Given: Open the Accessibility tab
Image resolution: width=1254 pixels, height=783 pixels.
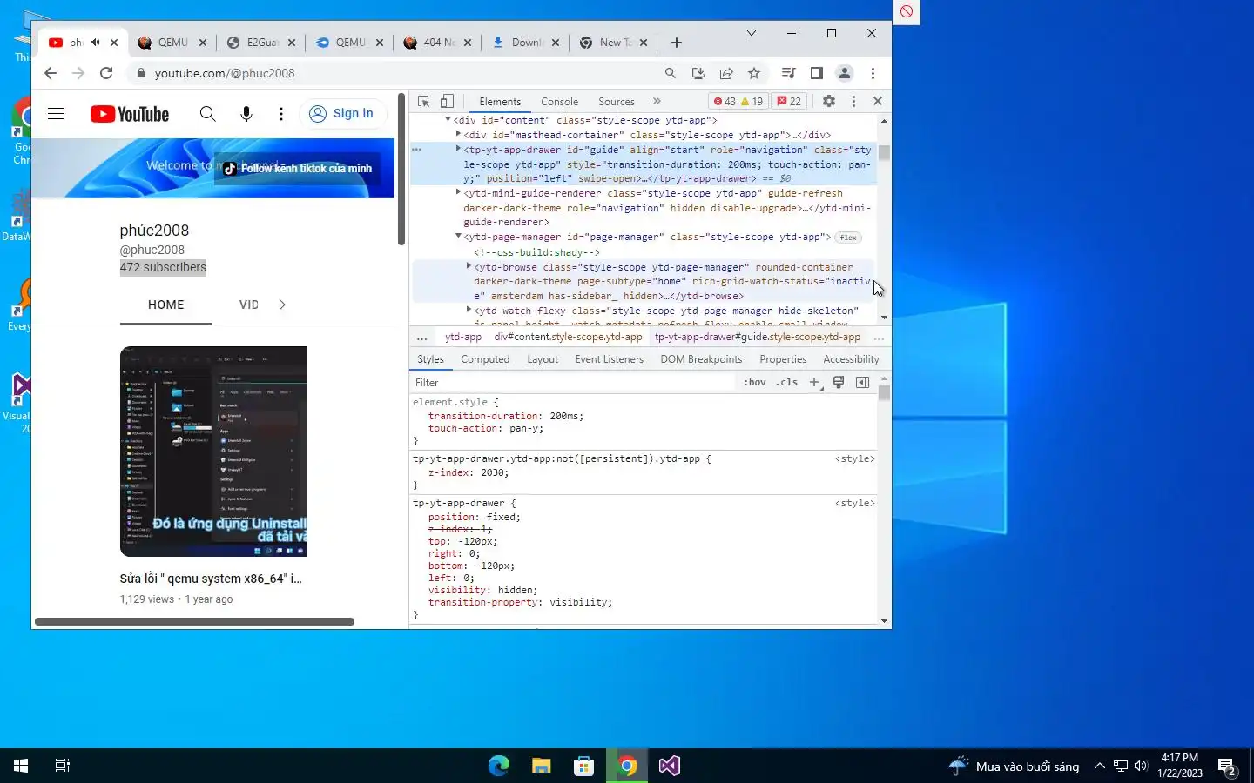Looking at the screenshot, I should (x=851, y=359).
